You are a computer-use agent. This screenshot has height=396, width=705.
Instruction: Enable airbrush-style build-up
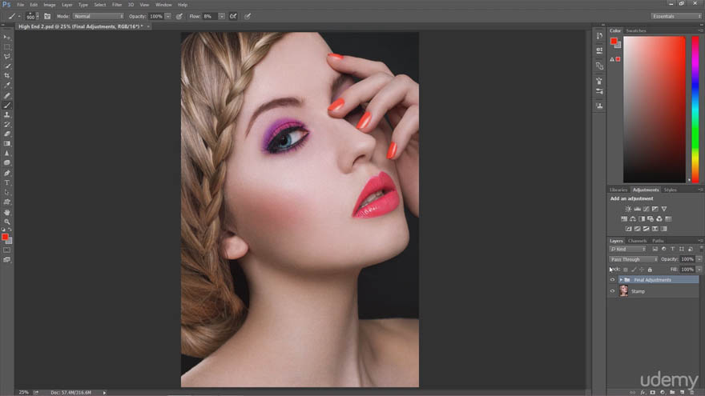pyautogui.click(x=233, y=16)
